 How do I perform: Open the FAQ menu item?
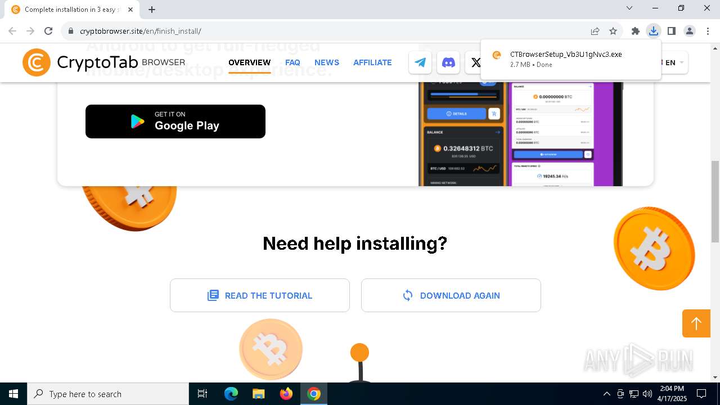292,62
